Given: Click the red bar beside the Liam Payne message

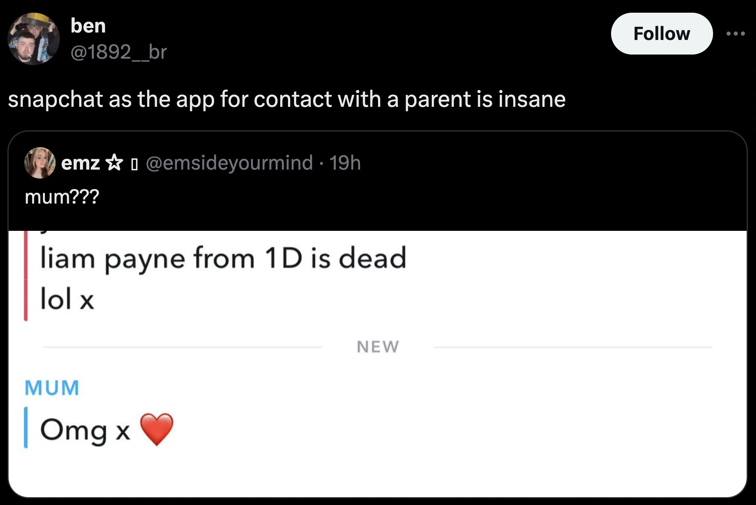Looking at the screenshot, I should pos(26,276).
